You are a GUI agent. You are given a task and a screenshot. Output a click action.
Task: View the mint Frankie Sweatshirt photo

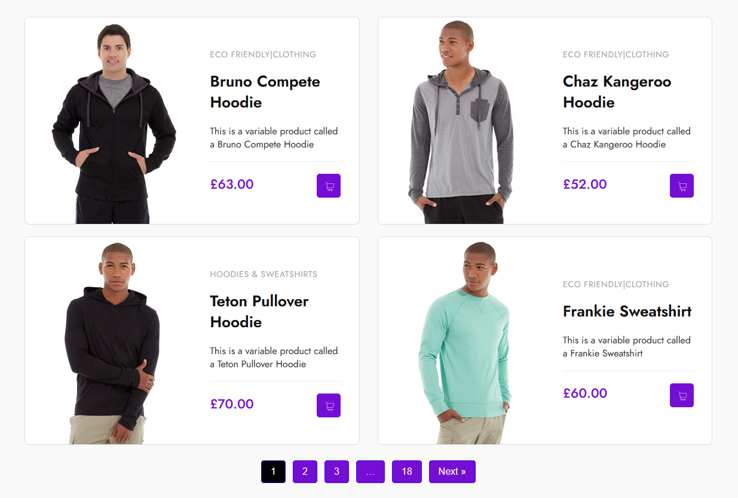click(x=468, y=342)
